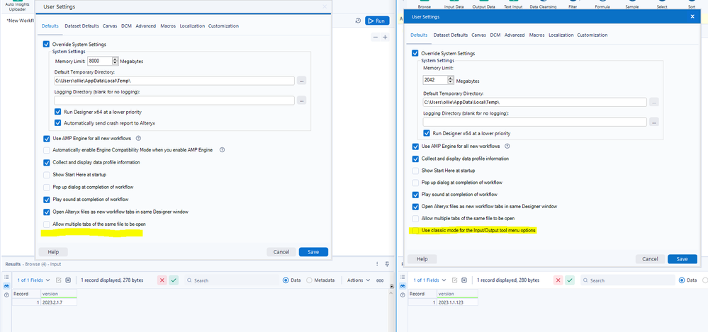Viewport: 708px width, 332px height.
Task: Click Help button in left dialog
Action: click(x=53, y=252)
